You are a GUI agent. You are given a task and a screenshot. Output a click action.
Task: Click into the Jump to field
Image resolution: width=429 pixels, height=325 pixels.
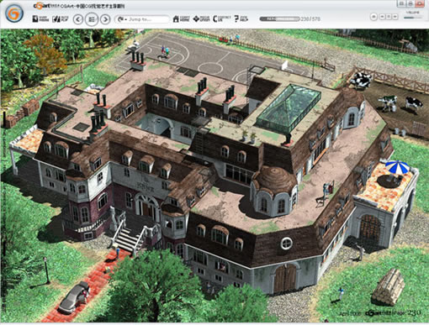point(142,19)
